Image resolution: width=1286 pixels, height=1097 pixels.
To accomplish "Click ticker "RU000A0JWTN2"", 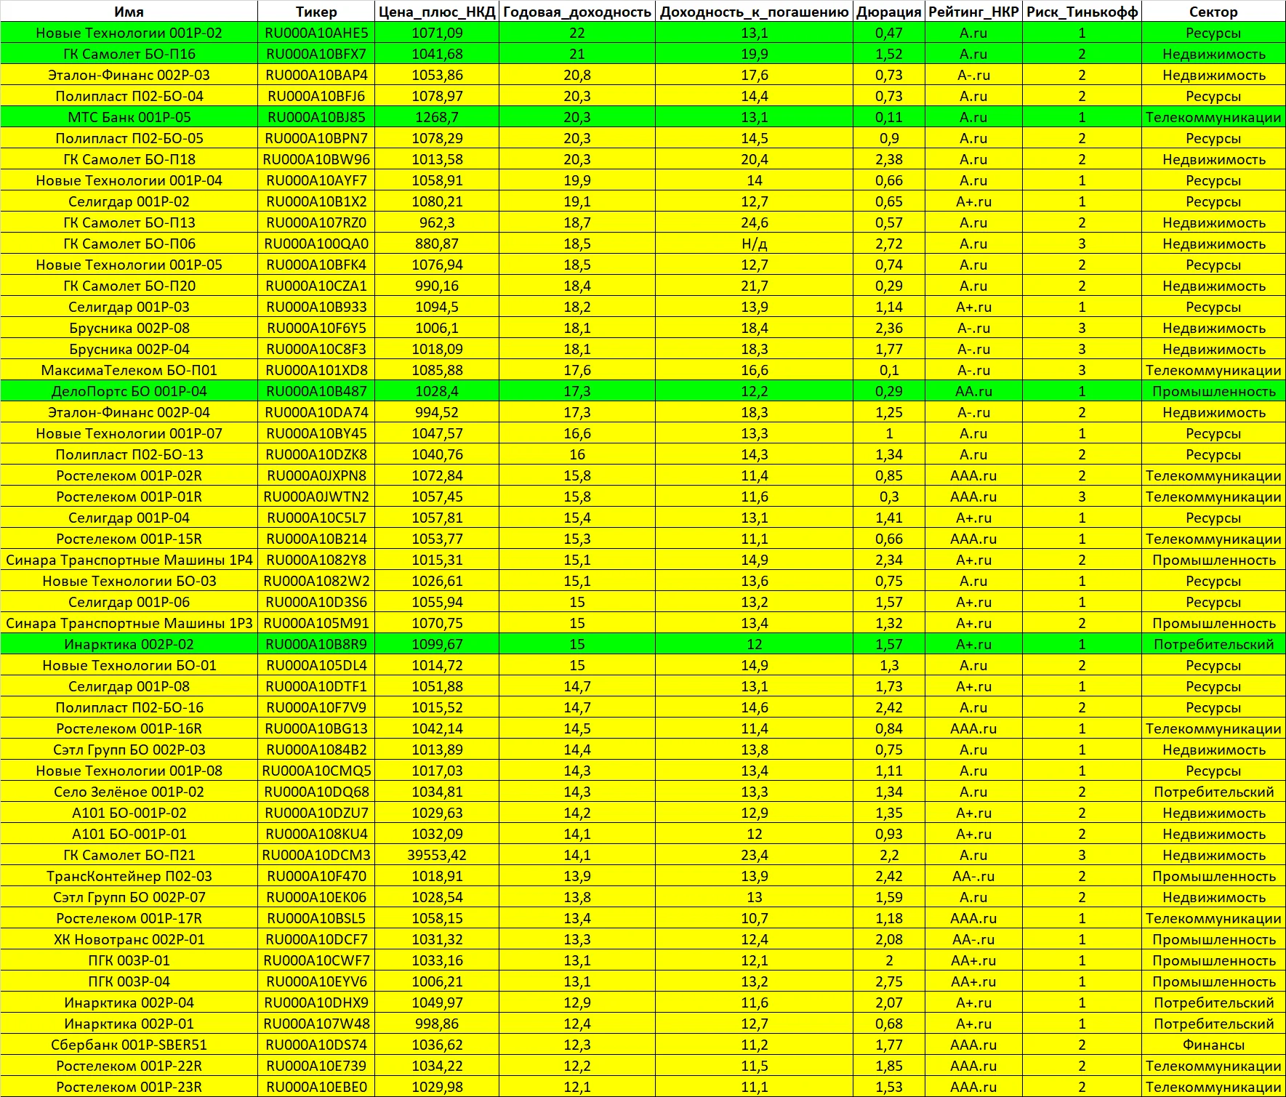I will (x=317, y=497).
